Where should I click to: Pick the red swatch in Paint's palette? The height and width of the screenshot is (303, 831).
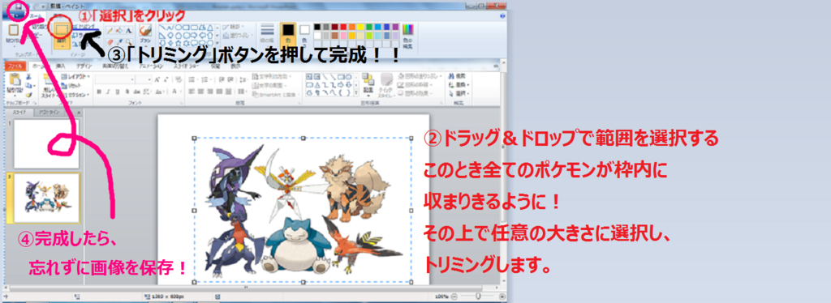click(x=343, y=27)
